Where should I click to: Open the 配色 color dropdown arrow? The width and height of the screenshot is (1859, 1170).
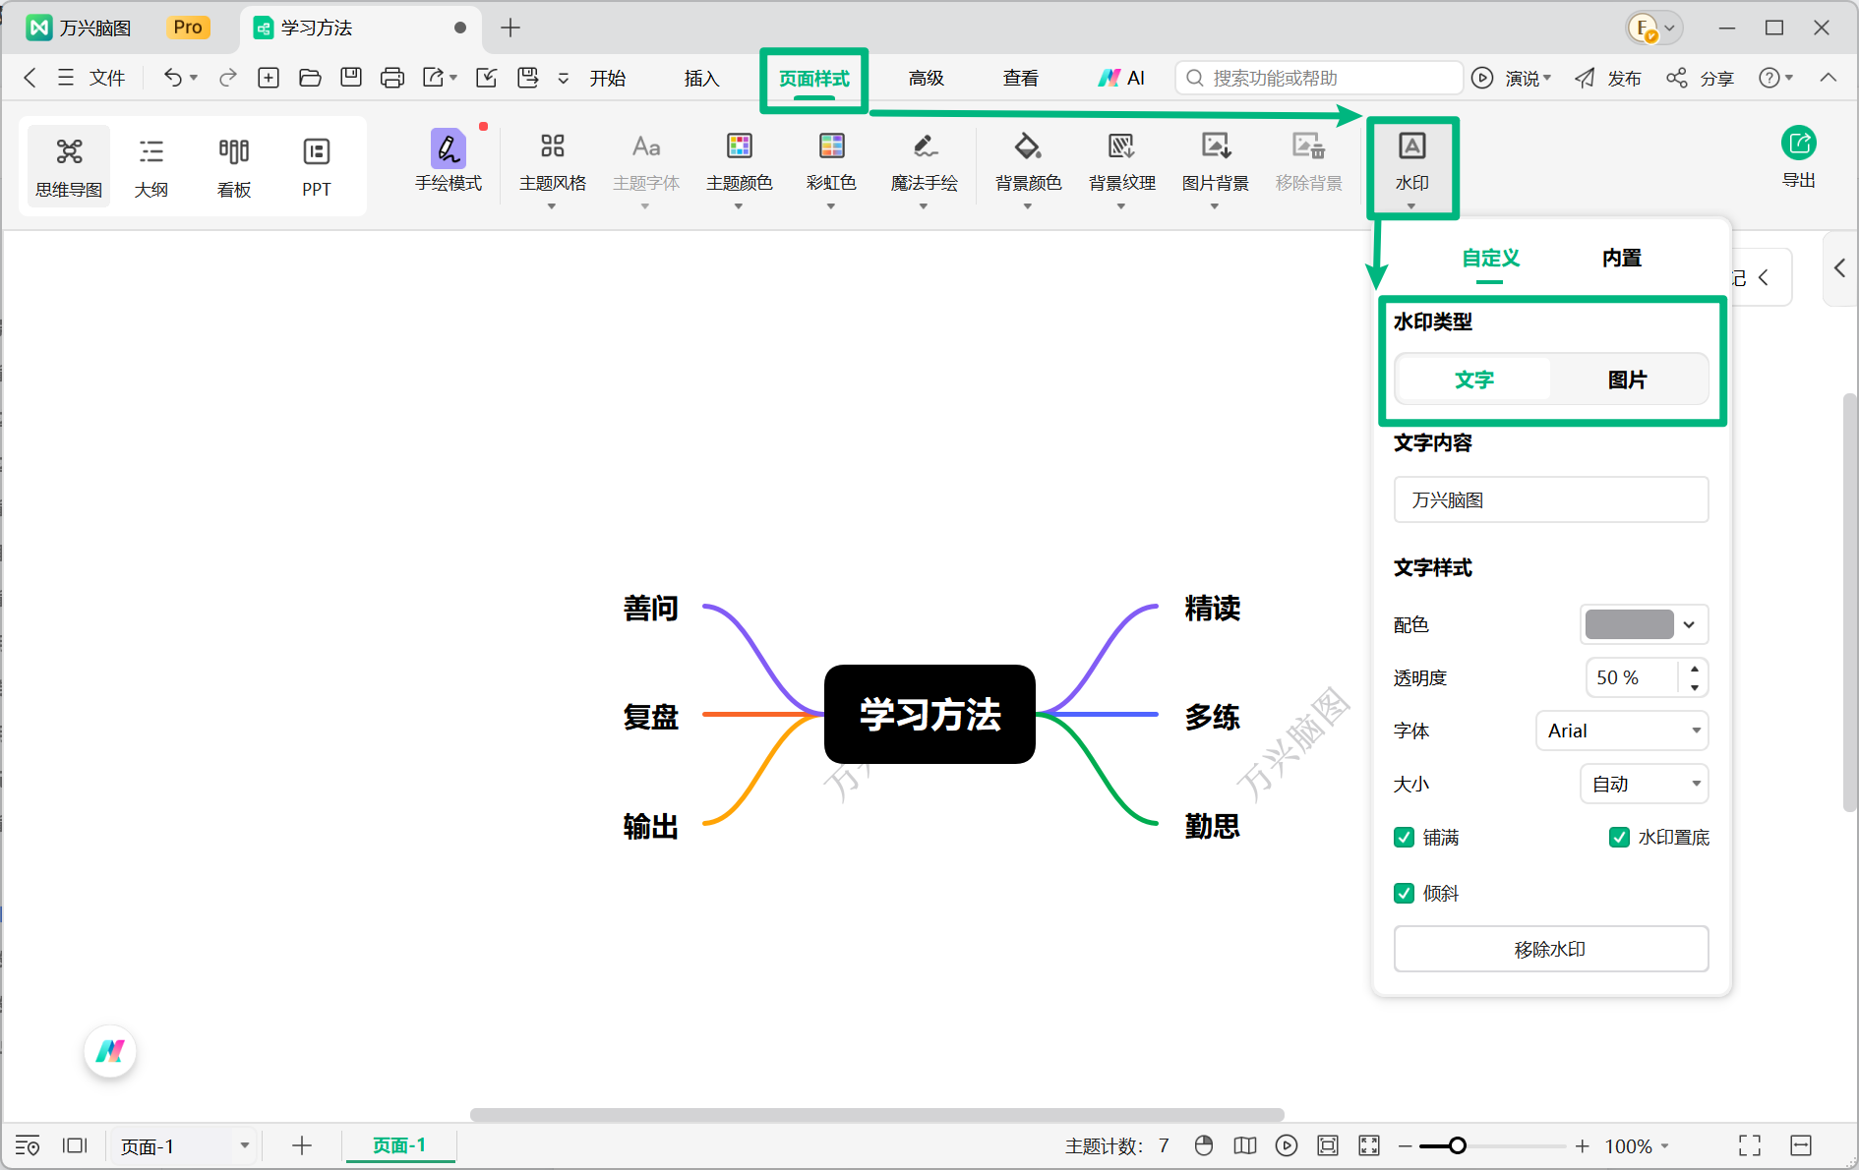point(1689,624)
